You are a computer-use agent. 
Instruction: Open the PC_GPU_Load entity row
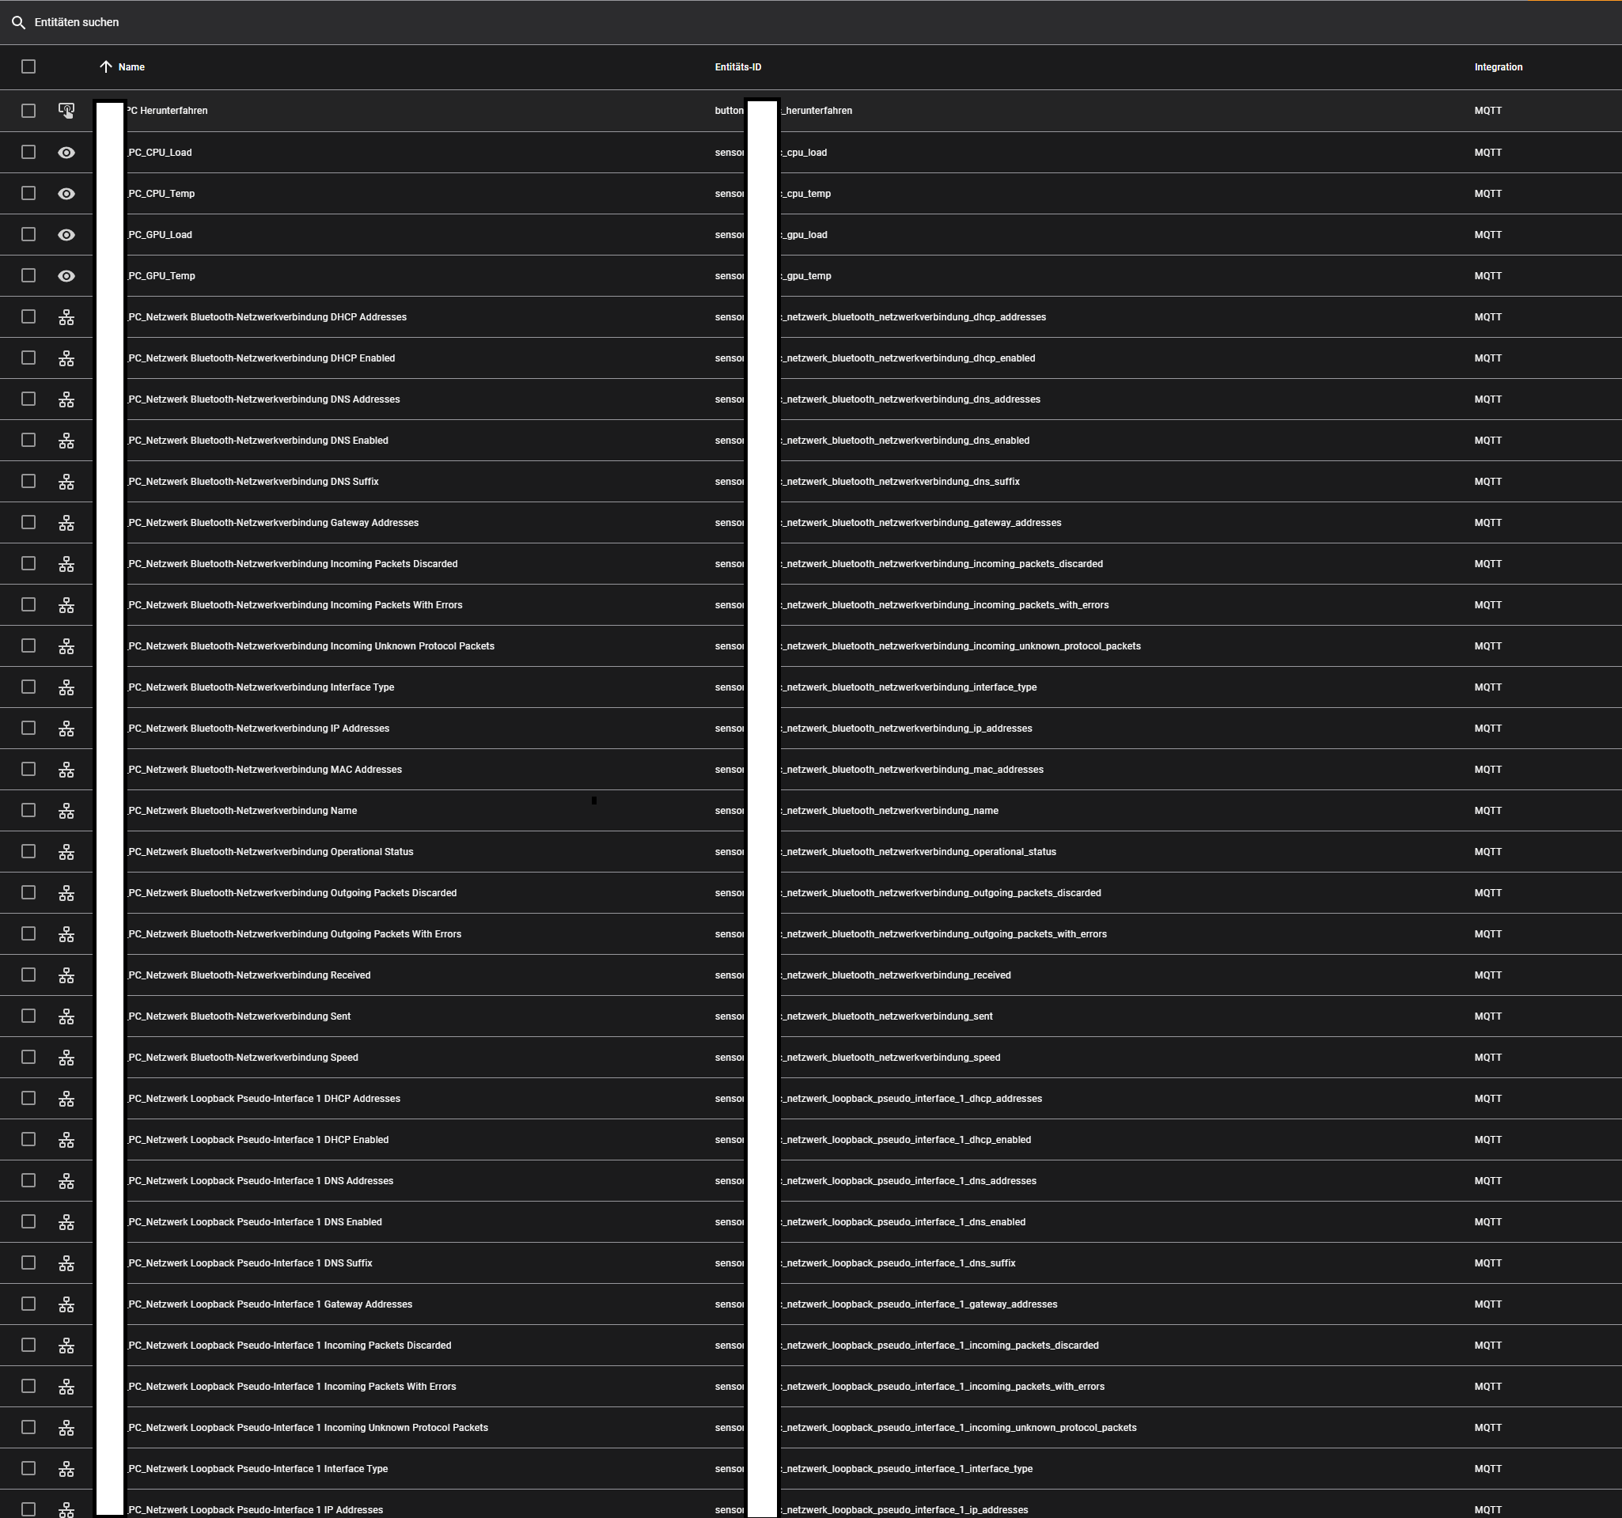160,235
